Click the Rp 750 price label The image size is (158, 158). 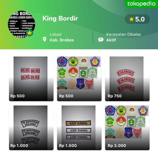pyautogui.click(x=115, y=96)
